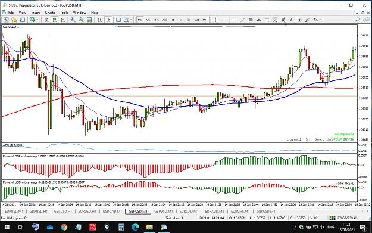Select the Text 'A' drawing tool

[x=291, y=20]
